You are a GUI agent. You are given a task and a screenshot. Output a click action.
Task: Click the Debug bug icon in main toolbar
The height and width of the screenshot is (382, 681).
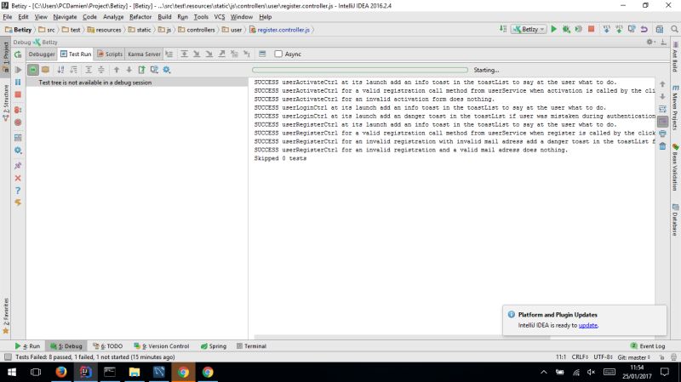pos(566,29)
